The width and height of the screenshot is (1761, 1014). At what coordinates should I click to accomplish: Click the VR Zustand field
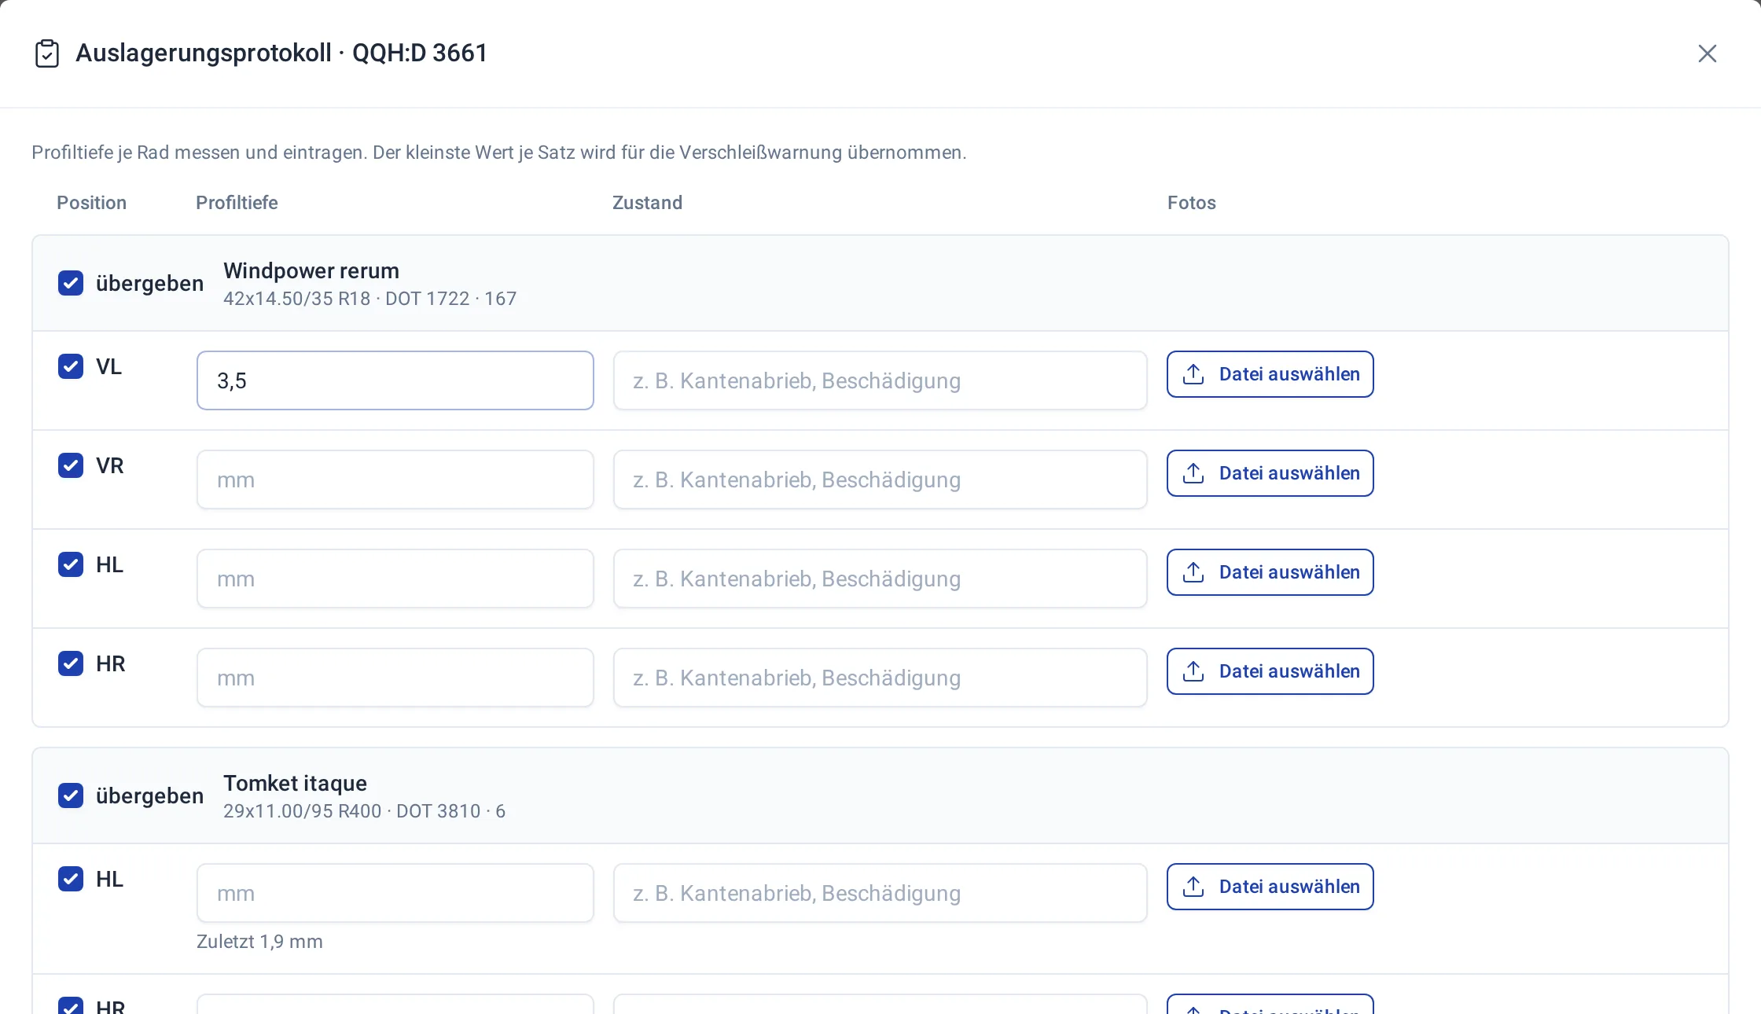click(880, 479)
